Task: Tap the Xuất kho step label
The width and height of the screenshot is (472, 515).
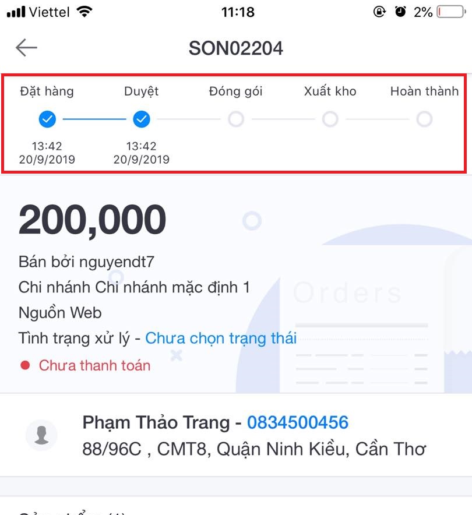Action: click(330, 91)
